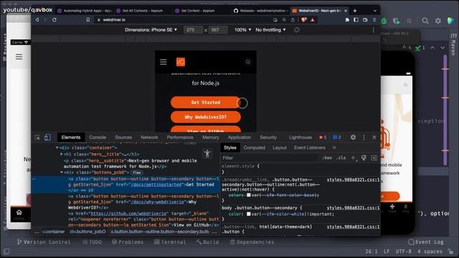Screen dimensions: 459x258
Task: Open the IDE Event Log
Action: [x=427, y=242]
